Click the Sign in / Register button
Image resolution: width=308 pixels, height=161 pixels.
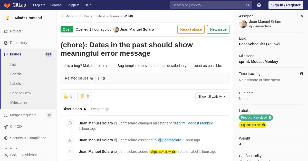point(286,5)
